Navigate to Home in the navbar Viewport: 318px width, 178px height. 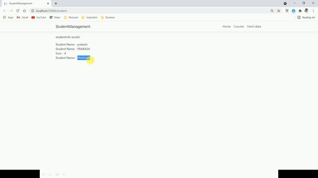pyautogui.click(x=227, y=26)
